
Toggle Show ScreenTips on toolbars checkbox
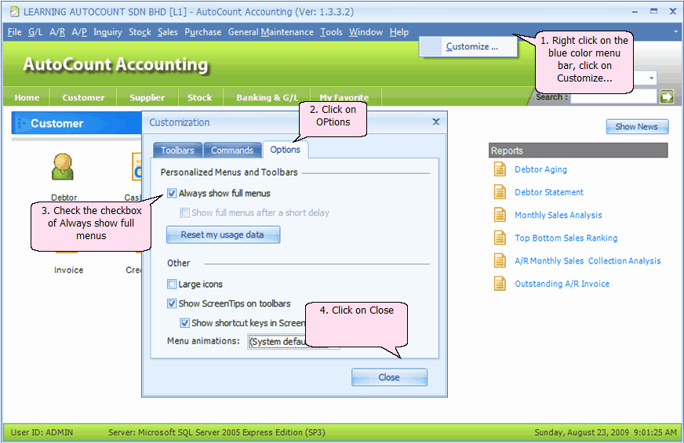[x=172, y=303]
